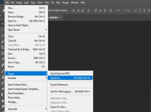Choose Close All in File menu
This screenshot has height=112, width=151.
tap(26, 41)
